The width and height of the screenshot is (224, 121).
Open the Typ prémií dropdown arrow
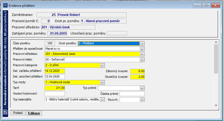(x=142, y=88)
